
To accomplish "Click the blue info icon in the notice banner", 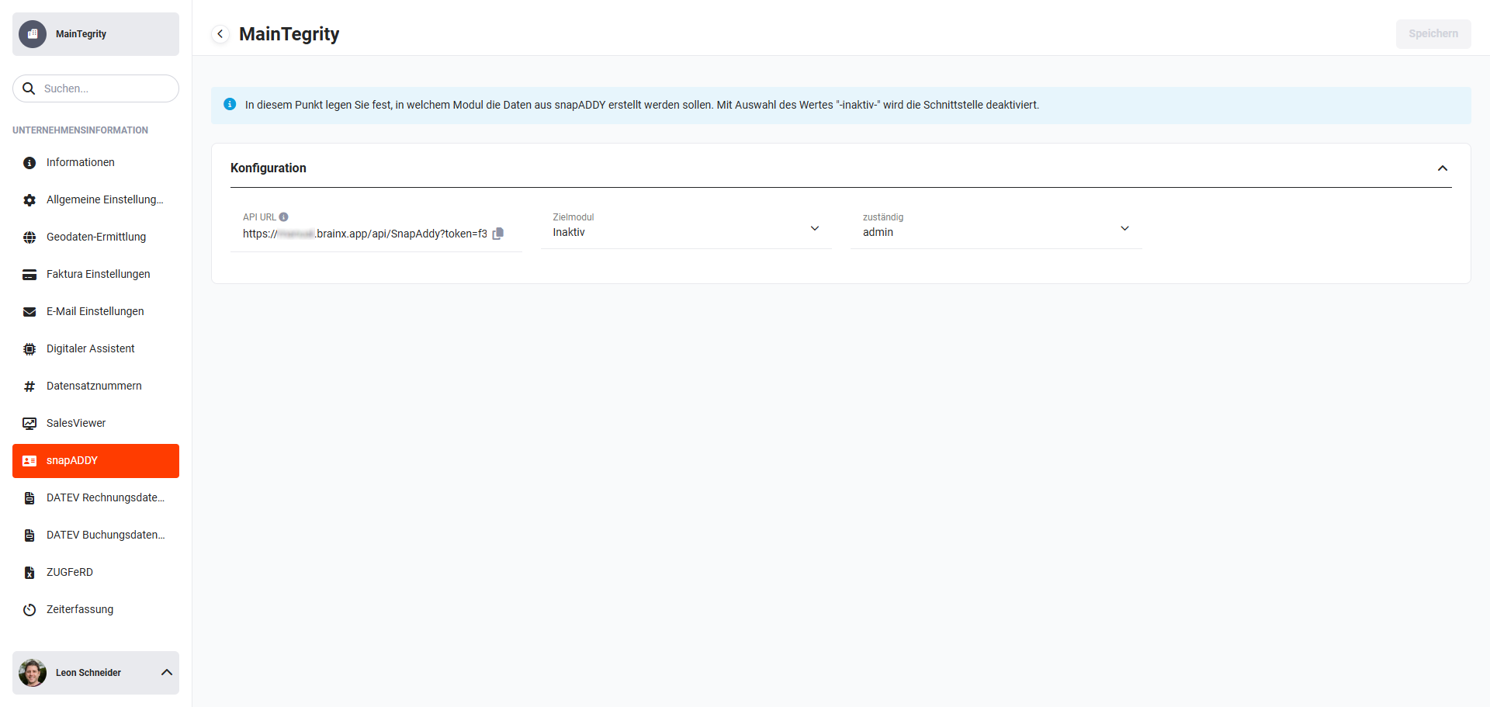I will [230, 104].
